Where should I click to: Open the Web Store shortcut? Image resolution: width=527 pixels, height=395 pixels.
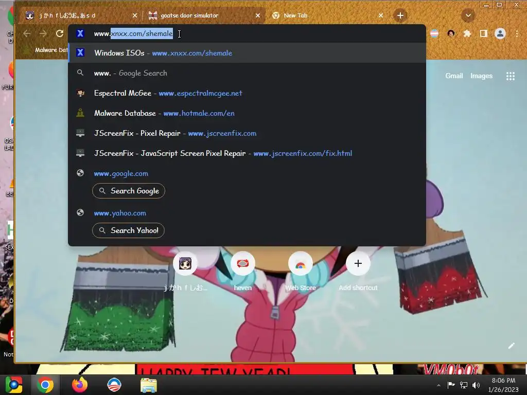point(301,271)
